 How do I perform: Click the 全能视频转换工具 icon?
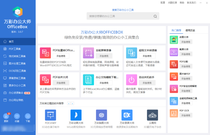(x=174, y=101)
